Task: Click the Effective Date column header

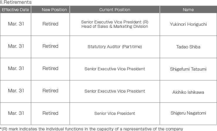Action: coord(15,10)
